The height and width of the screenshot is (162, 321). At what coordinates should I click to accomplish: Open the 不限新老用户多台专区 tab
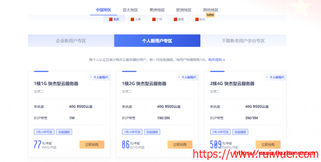243,41
